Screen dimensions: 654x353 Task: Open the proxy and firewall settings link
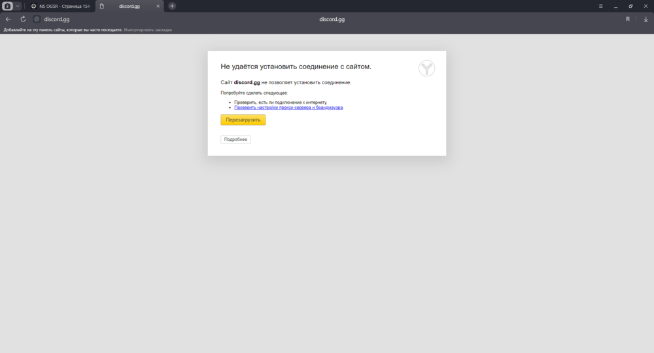(x=288, y=108)
